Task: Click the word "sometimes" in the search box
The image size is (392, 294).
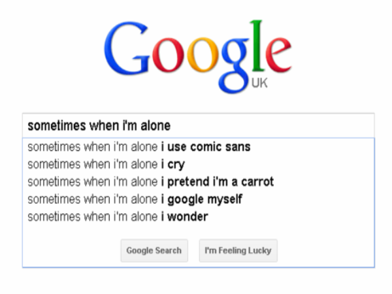Action: pyautogui.click(x=50, y=125)
